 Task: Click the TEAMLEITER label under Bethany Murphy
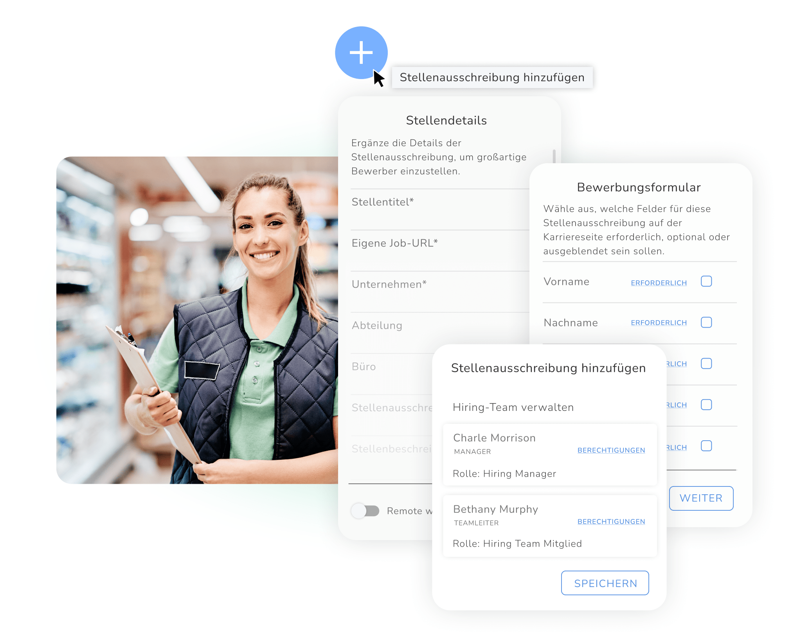pos(476,523)
